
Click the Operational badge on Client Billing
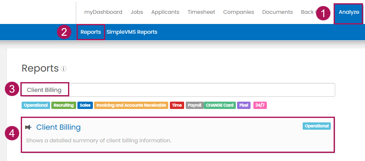pyautogui.click(x=317, y=126)
